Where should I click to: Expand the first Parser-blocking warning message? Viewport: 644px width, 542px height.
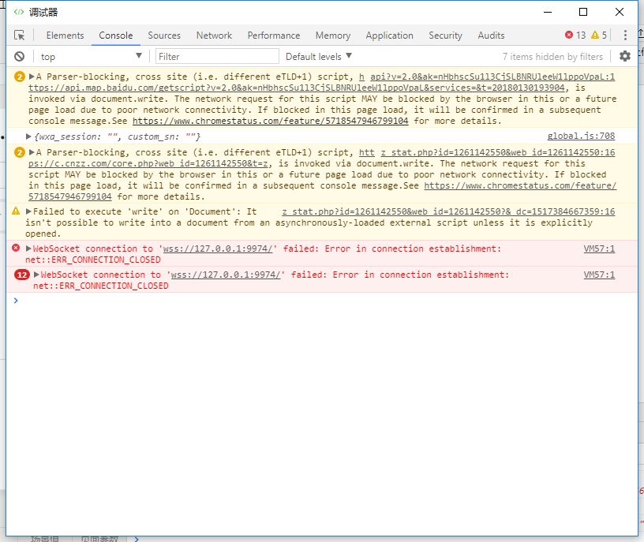[32, 77]
